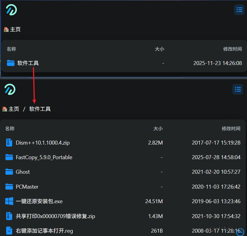Click the date 2020-11-03 17:26:42
247x236 pixels.
216,187
